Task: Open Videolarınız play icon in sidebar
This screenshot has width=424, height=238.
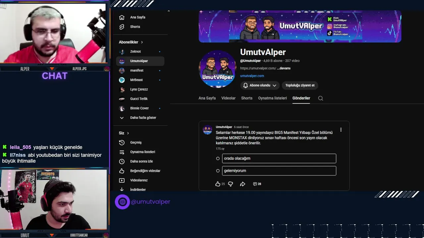Action: [122, 180]
